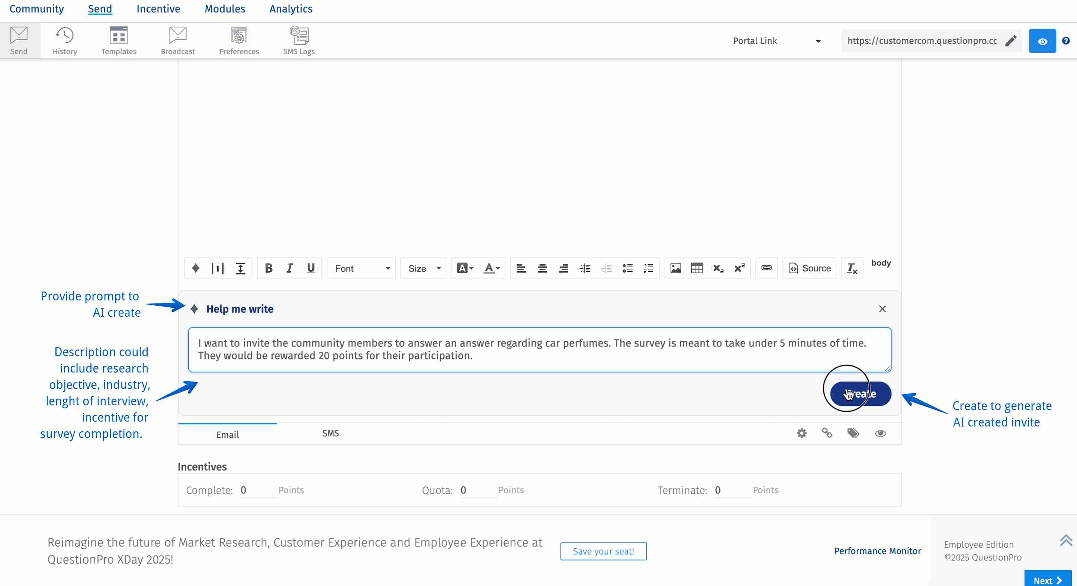Open the HTML Source view
The height and width of the screenshot is (586, 1077).
click(x=809, y=268)
